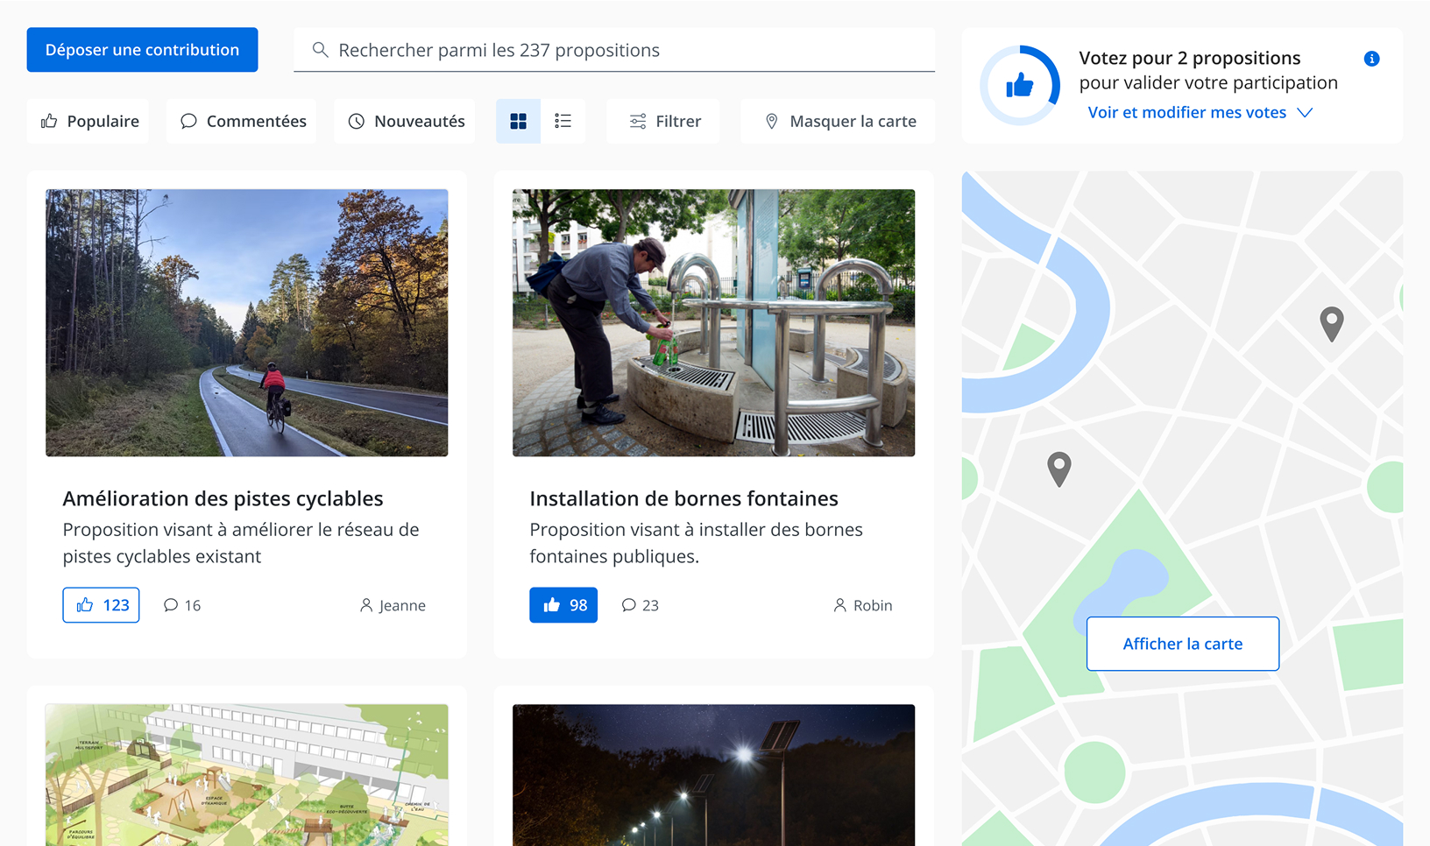This screenshot has height=846, width=1430.
Task: Like the cycling paths proposal with 123 votes
Action: click(x=101, y=605)
